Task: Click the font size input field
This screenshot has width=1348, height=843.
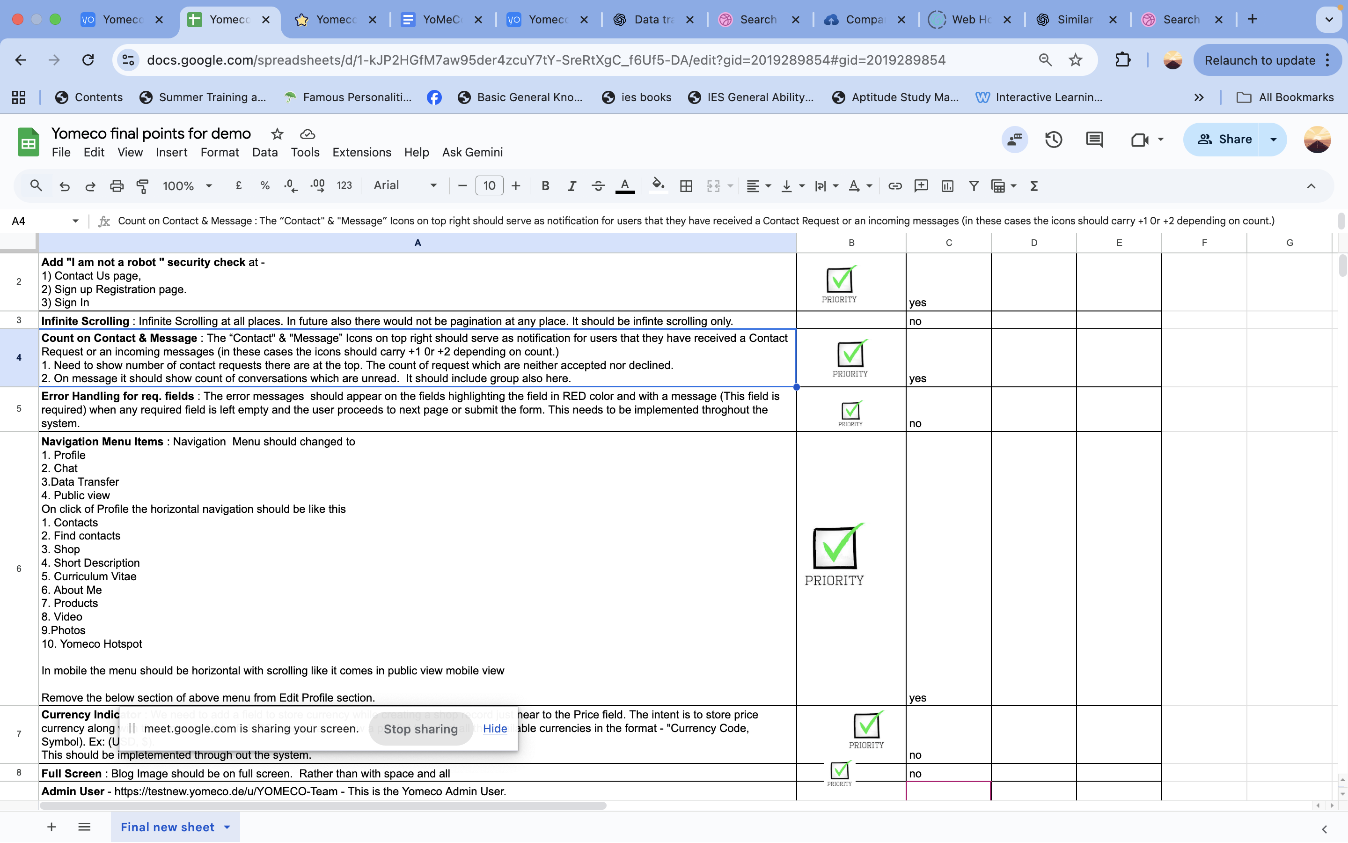Action: point(489,185)
